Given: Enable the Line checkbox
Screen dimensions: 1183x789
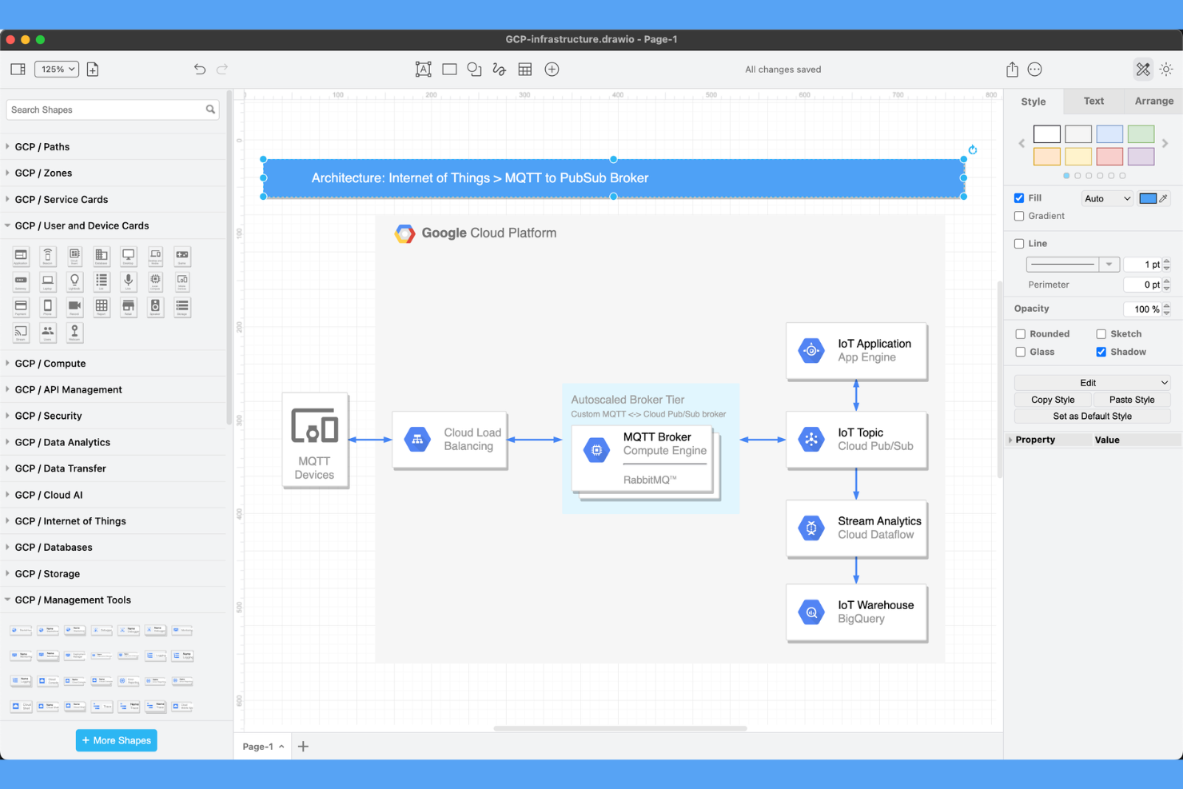Looking at the screenshot, I should tap(1019, 244).
